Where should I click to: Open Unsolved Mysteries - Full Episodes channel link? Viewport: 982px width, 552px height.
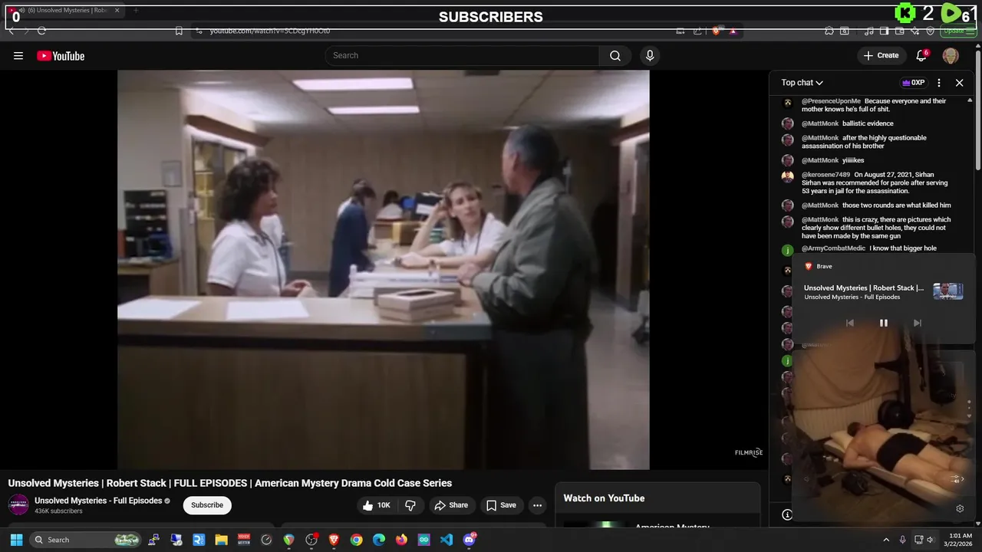(x=98, y=501)
